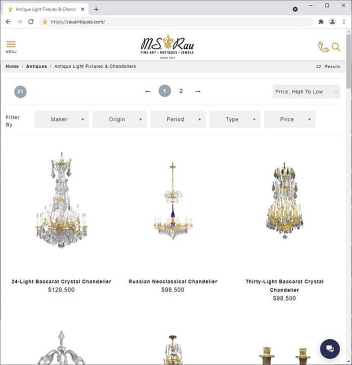Open the browser extensions puzzle icon
This screenshot has width=352, height=365.
point(321,22)
